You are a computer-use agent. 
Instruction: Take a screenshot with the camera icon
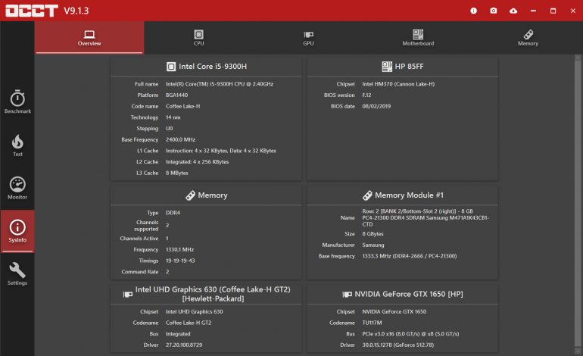coord(494,11)
